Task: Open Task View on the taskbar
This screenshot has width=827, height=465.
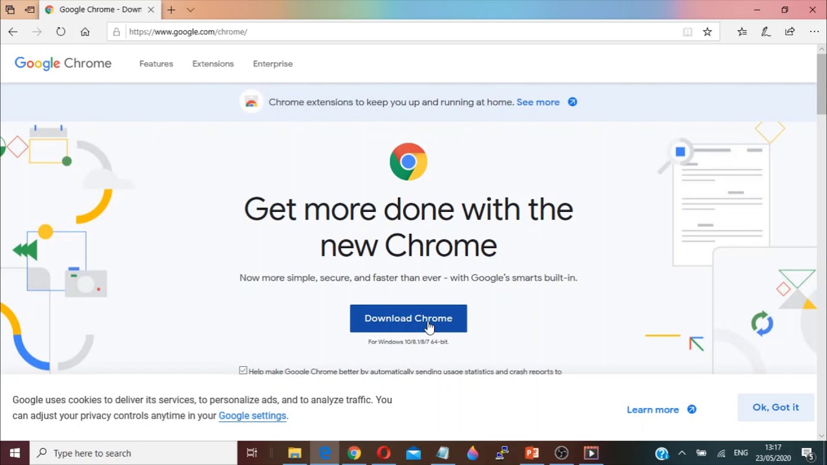Action: point(252,453)
